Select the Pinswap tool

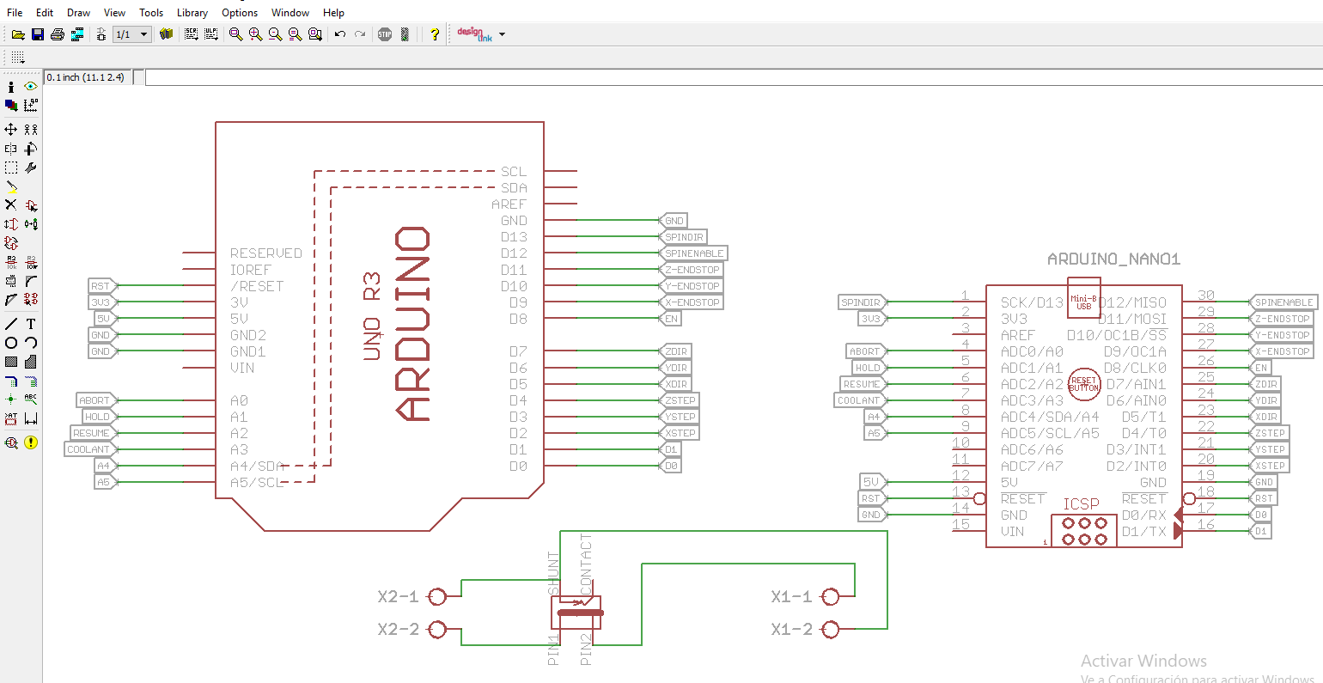click(11, 224)
